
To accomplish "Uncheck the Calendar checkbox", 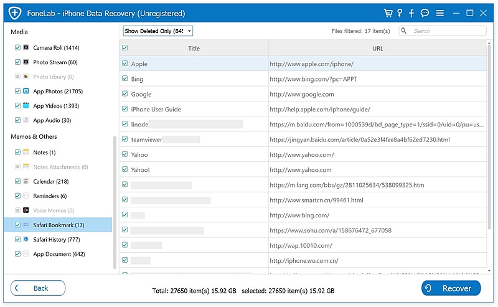I will pyautogui.click(x=18, y=181).
